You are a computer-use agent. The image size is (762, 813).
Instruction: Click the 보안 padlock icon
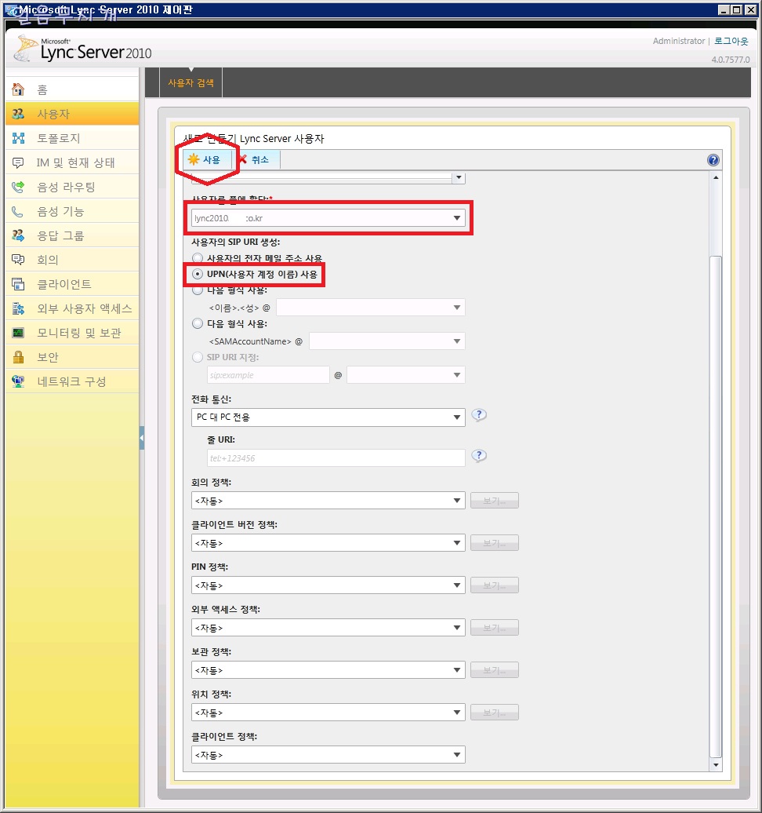click(18, 357)
